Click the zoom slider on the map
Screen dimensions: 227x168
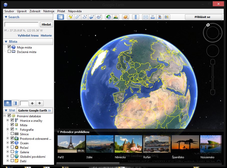(x=212, y=77)
